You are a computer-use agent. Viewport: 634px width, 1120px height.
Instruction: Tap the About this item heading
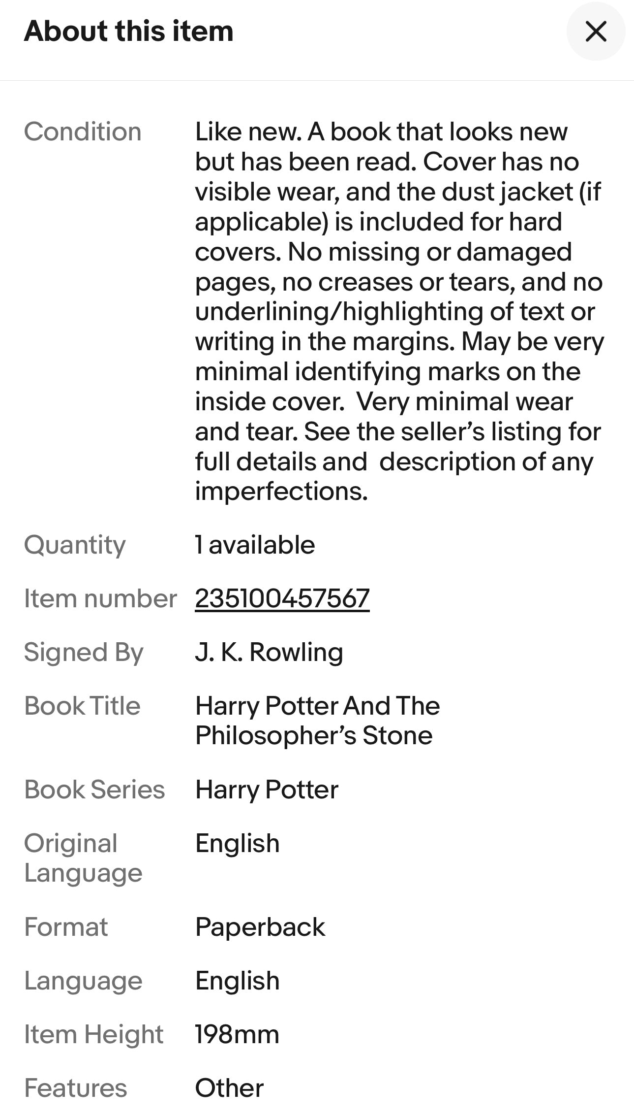(x=128, y=31)
